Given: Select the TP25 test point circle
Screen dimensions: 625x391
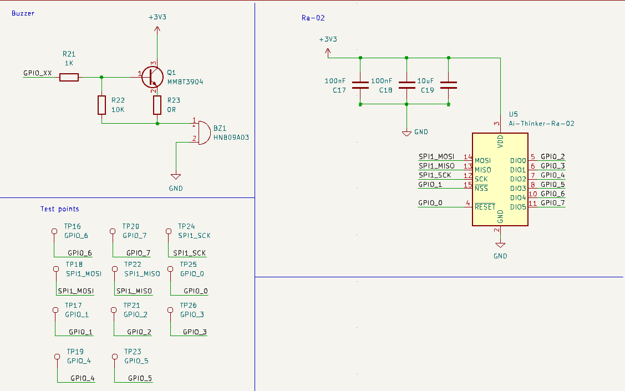Looking at the screenshot, I should (170, 269).
